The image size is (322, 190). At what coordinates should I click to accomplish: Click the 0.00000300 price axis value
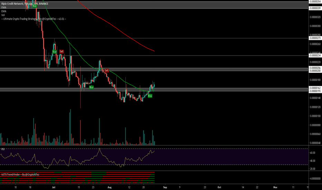point(315,26)
